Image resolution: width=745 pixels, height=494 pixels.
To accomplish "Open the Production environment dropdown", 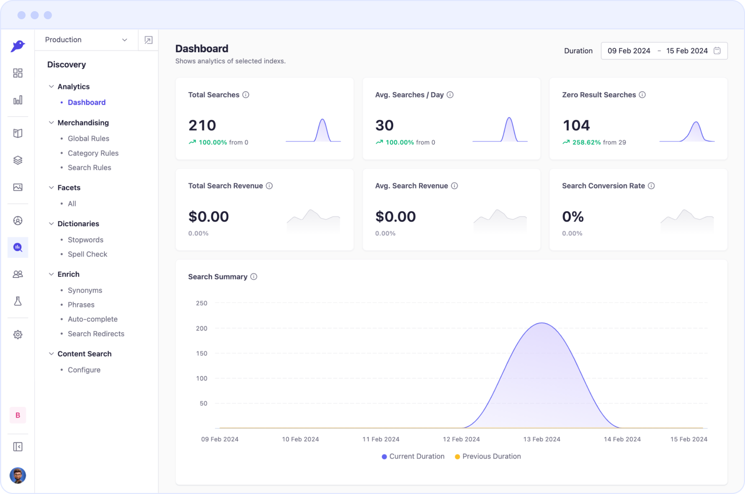I will tap(86, 40).
